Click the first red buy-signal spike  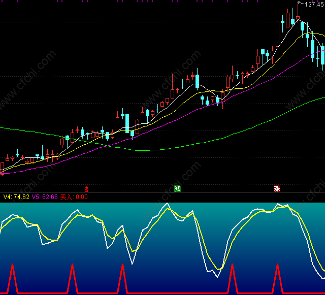pyautogui.click(x=13, y=278)
